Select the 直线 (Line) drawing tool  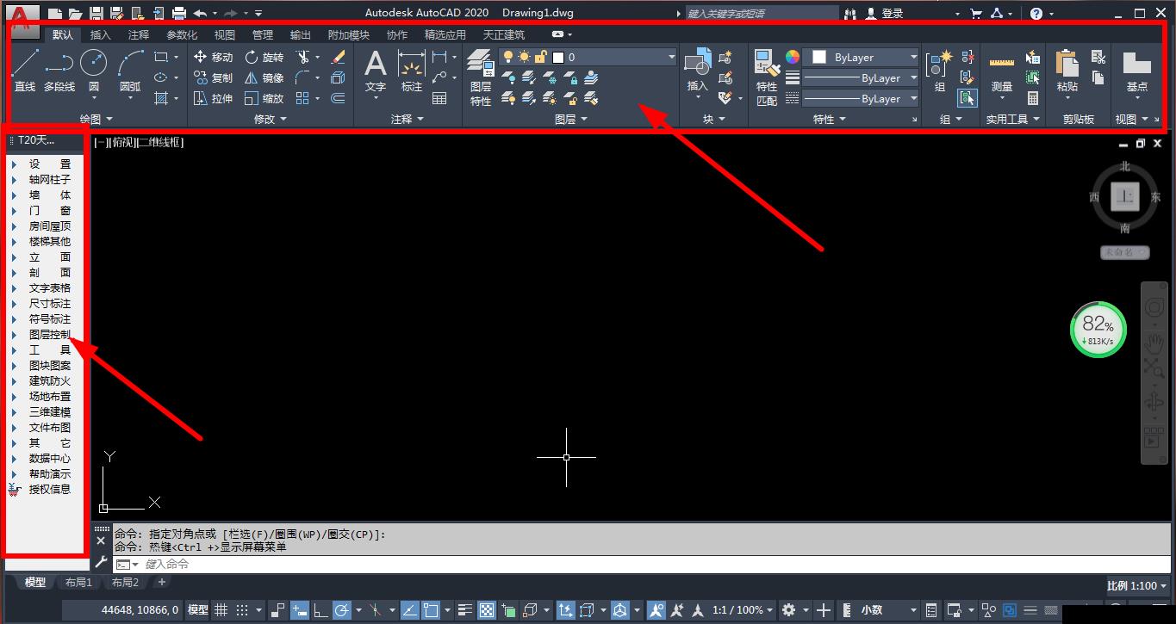click(x=25, y=69)
